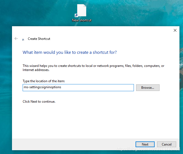Click the back arrow in wizard
Screen dimensions: 183x154
pyautogui.click(x=16, y=38)
